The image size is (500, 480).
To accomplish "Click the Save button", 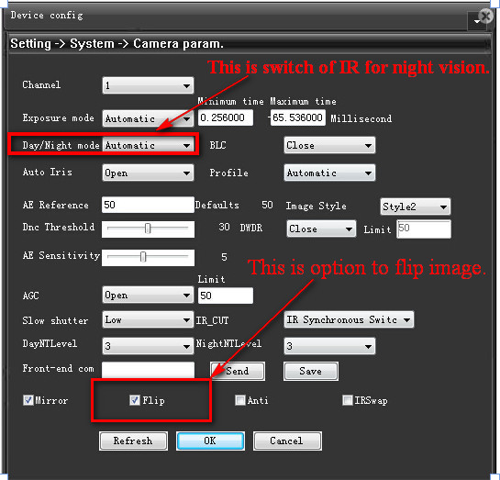I will click(x=311, y=371).
